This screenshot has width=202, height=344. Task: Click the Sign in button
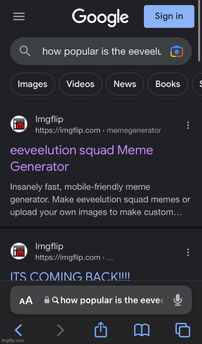169,17
